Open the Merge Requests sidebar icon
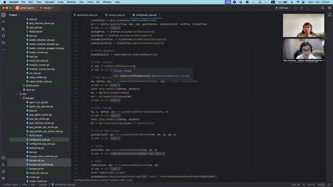This screenshot has height=187, width=333. click(4, 43)
